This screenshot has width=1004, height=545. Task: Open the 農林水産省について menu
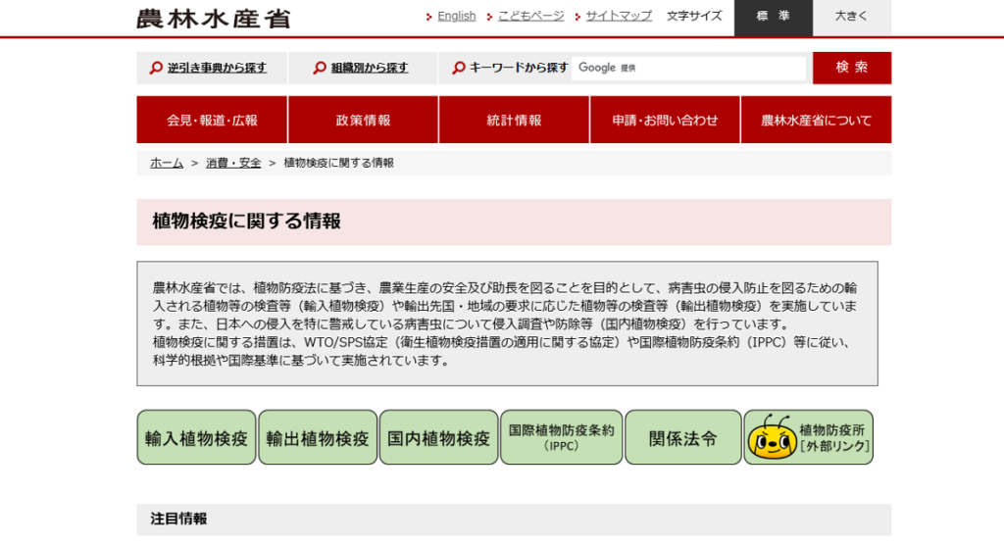(x=816, y=121)
